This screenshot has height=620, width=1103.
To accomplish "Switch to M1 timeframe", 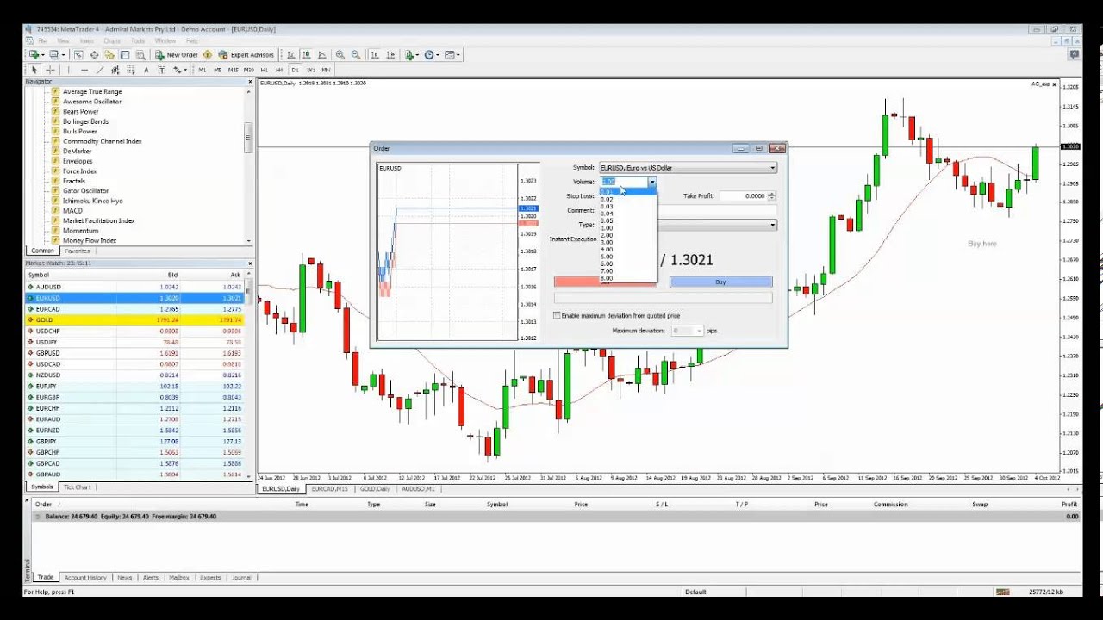I will pyautogui.click(x=203, y=70).
